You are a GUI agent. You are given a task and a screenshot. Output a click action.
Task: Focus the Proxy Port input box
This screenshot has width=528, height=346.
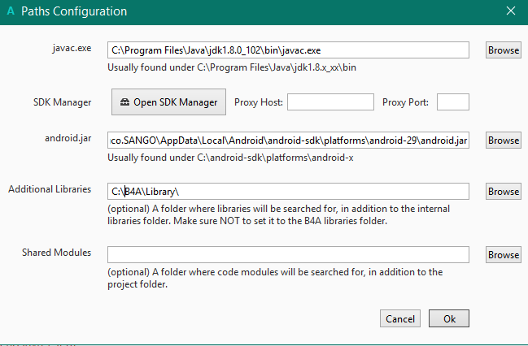click(453, 102)
